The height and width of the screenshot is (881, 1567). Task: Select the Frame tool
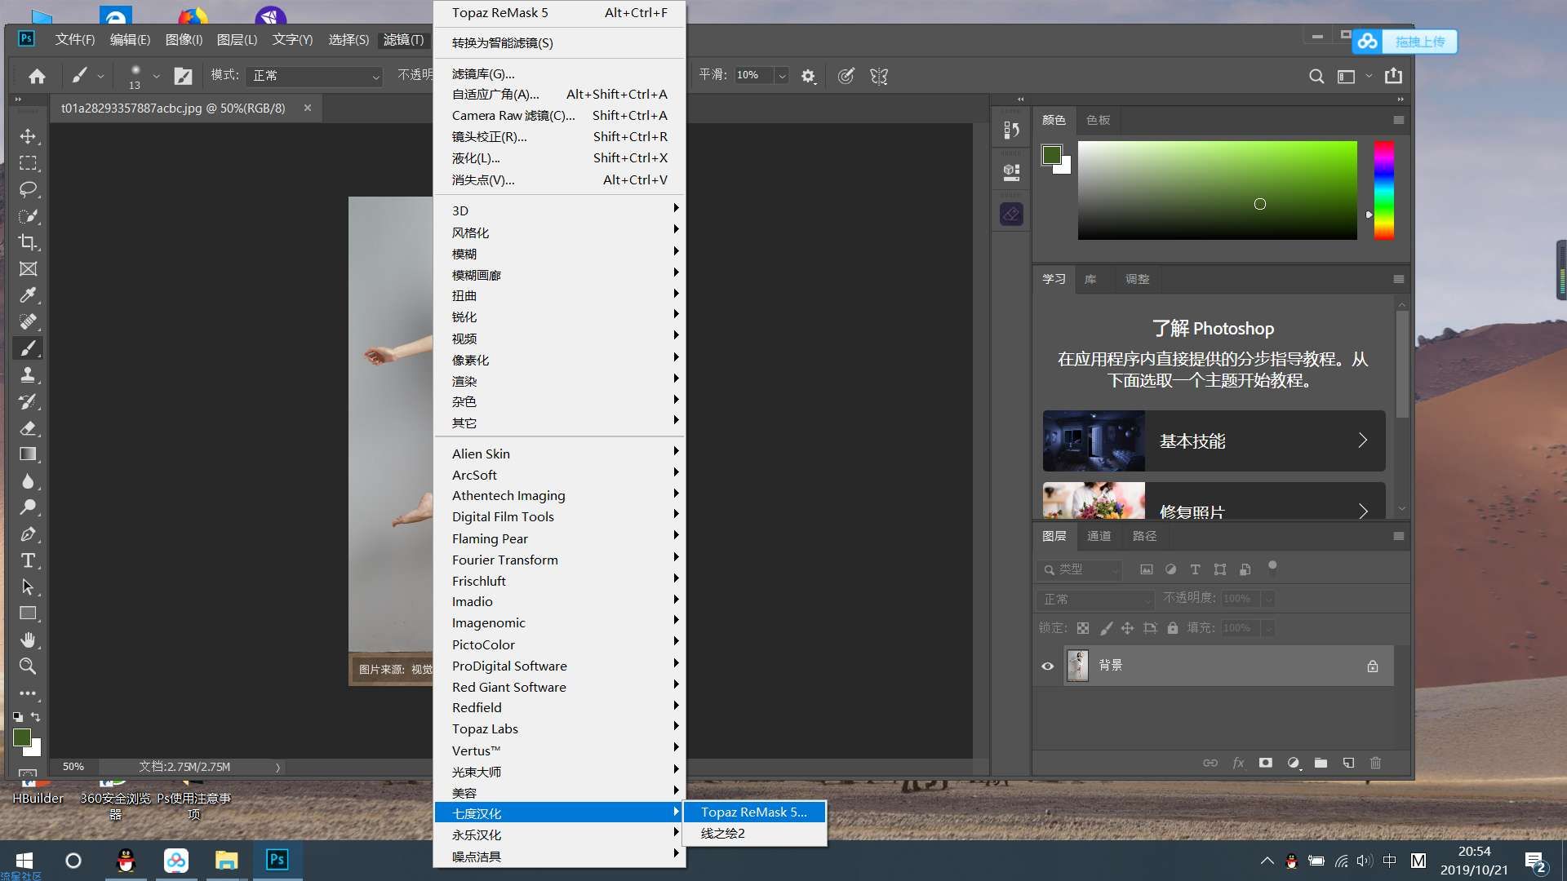click(x=28, y=269)
